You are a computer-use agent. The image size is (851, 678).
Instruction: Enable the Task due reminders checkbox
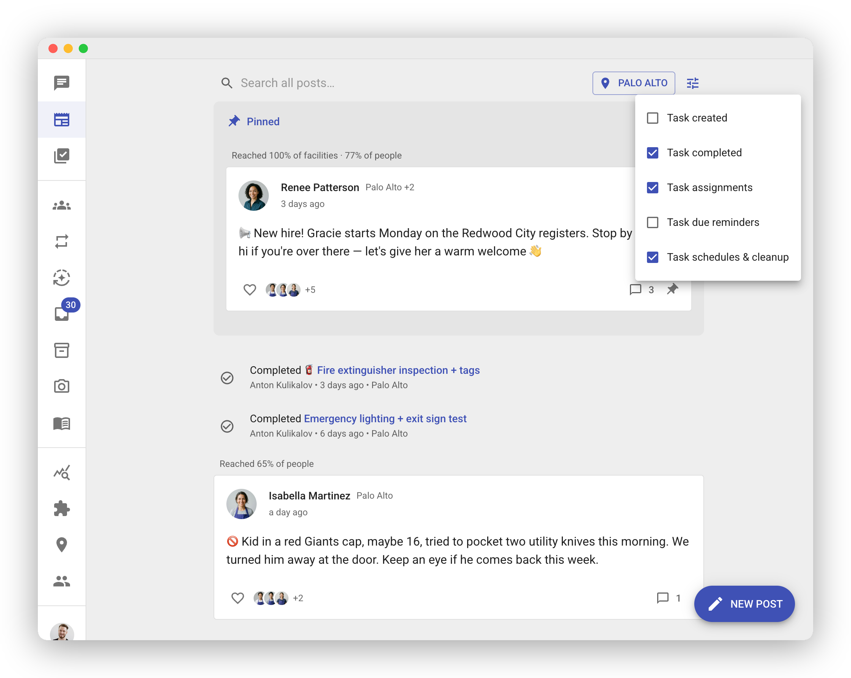[653, 222]
